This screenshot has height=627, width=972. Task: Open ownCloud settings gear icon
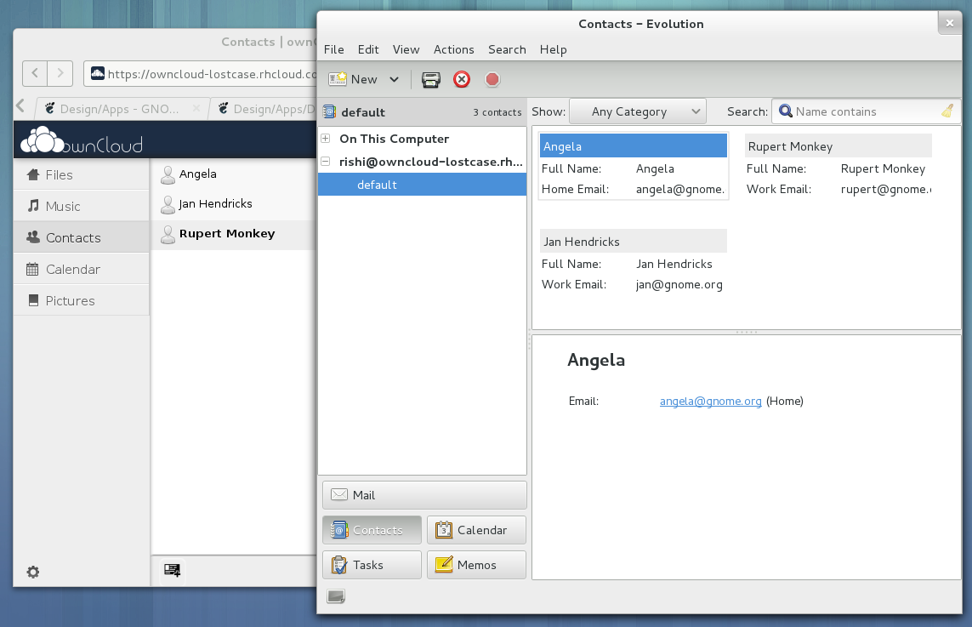tap(33, 572)
